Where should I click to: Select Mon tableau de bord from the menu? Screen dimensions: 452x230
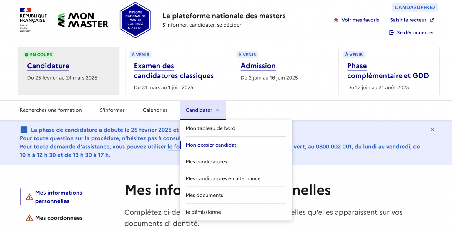[x=210, y=128]
